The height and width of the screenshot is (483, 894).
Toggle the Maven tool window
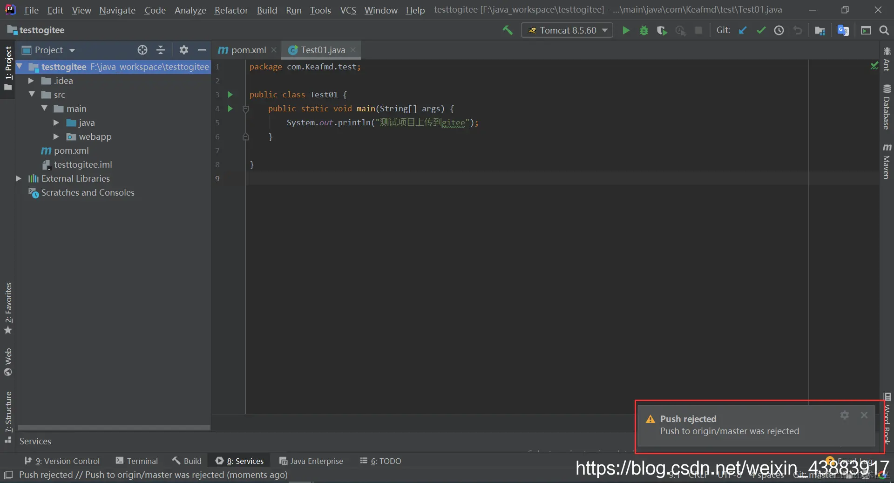click(887, 161)
